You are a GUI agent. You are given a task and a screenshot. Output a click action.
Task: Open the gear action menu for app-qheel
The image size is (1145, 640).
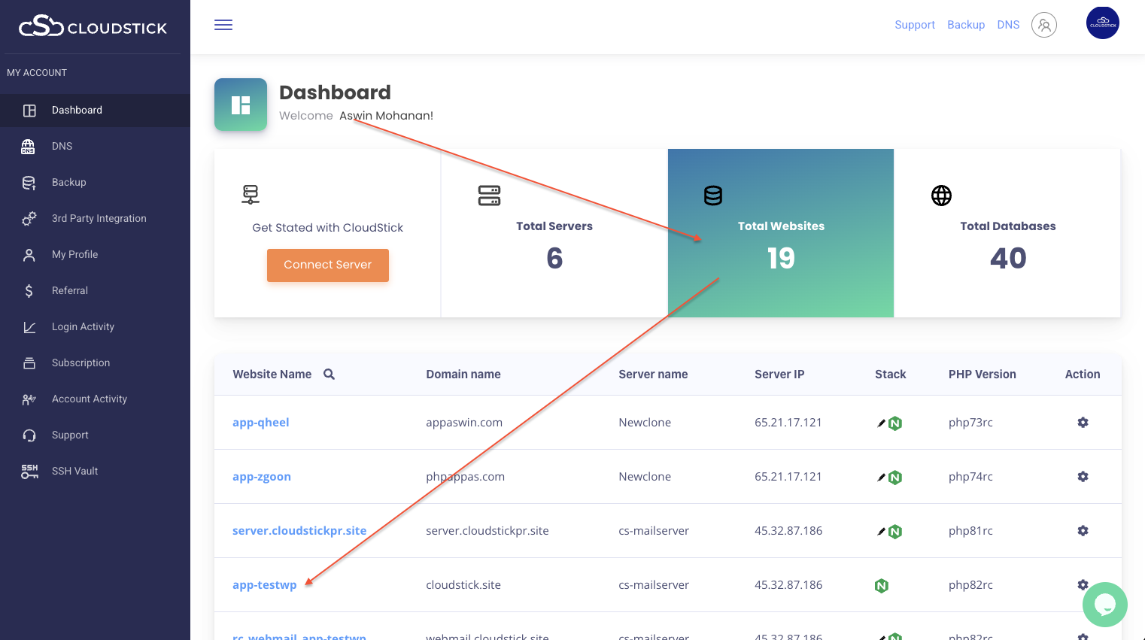tap(1083, 422)
